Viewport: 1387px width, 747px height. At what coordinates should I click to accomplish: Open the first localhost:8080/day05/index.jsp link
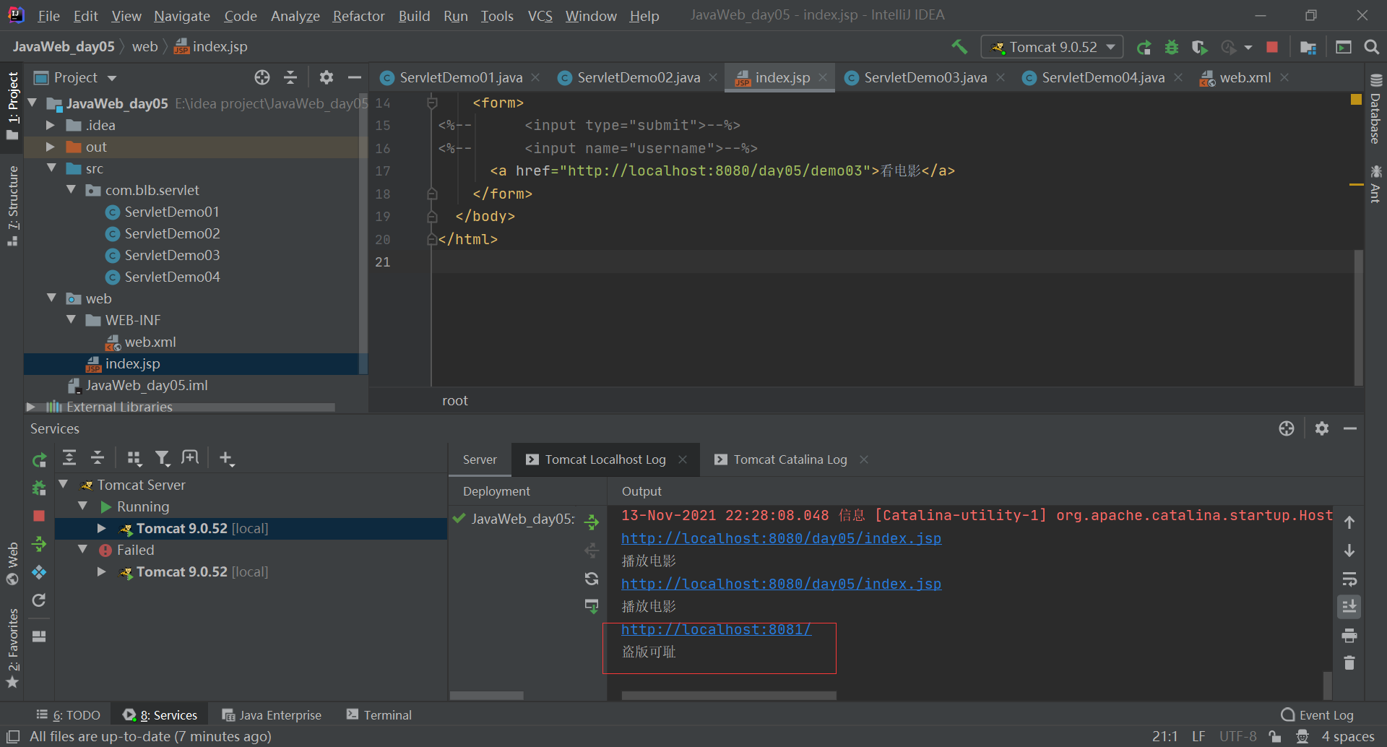[x=781, y=538]
